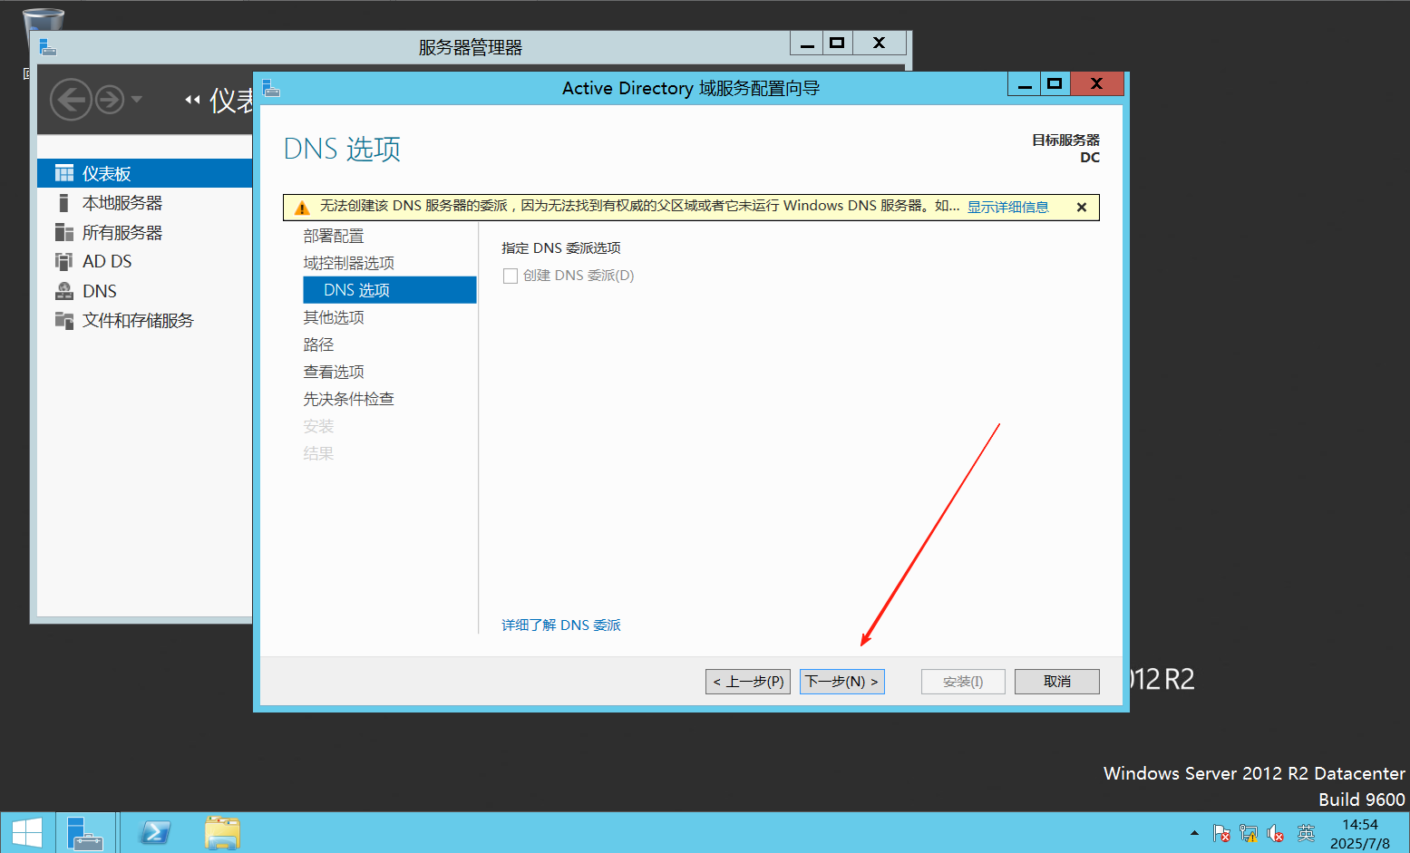Viewport: 1410px width, 853px height.
Task: Toggle 创建 DNS 委派 checkbox
Action: click(x=511, y=276)
